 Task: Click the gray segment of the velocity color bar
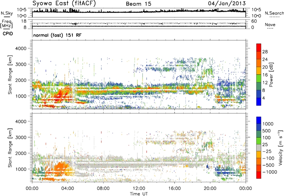259,148
